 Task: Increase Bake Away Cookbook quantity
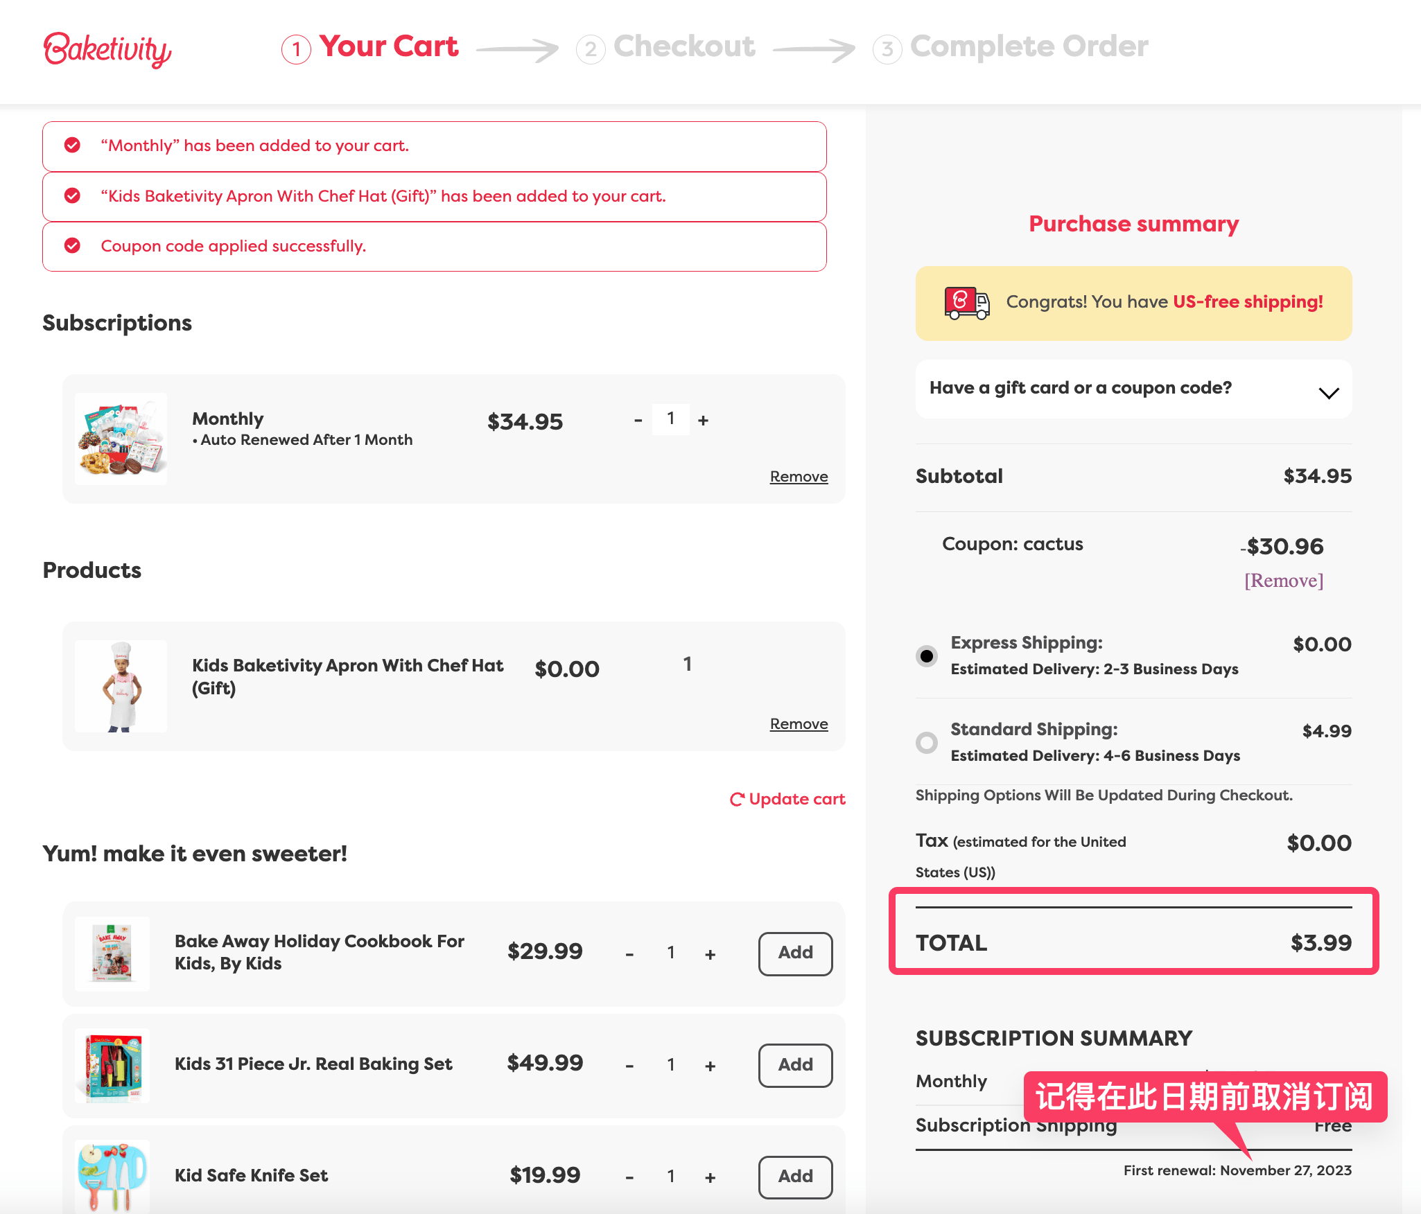(710, 954)
